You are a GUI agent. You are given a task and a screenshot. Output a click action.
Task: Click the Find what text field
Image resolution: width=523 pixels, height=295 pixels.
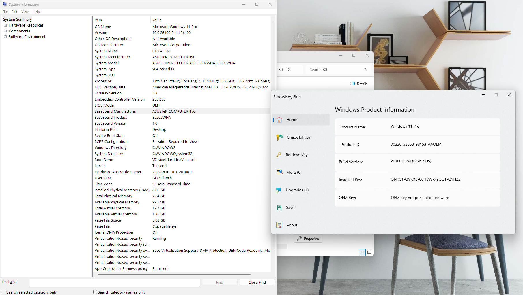pos(114,282)
